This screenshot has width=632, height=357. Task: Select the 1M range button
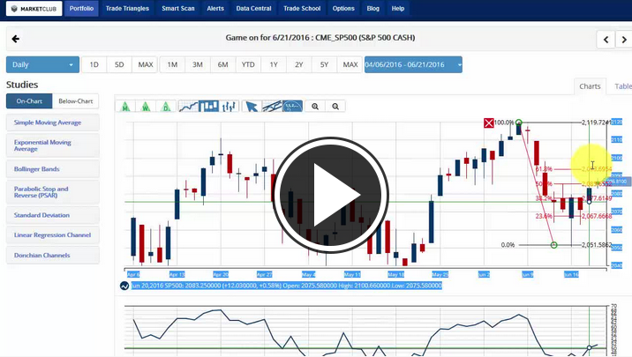click(172, 65)
